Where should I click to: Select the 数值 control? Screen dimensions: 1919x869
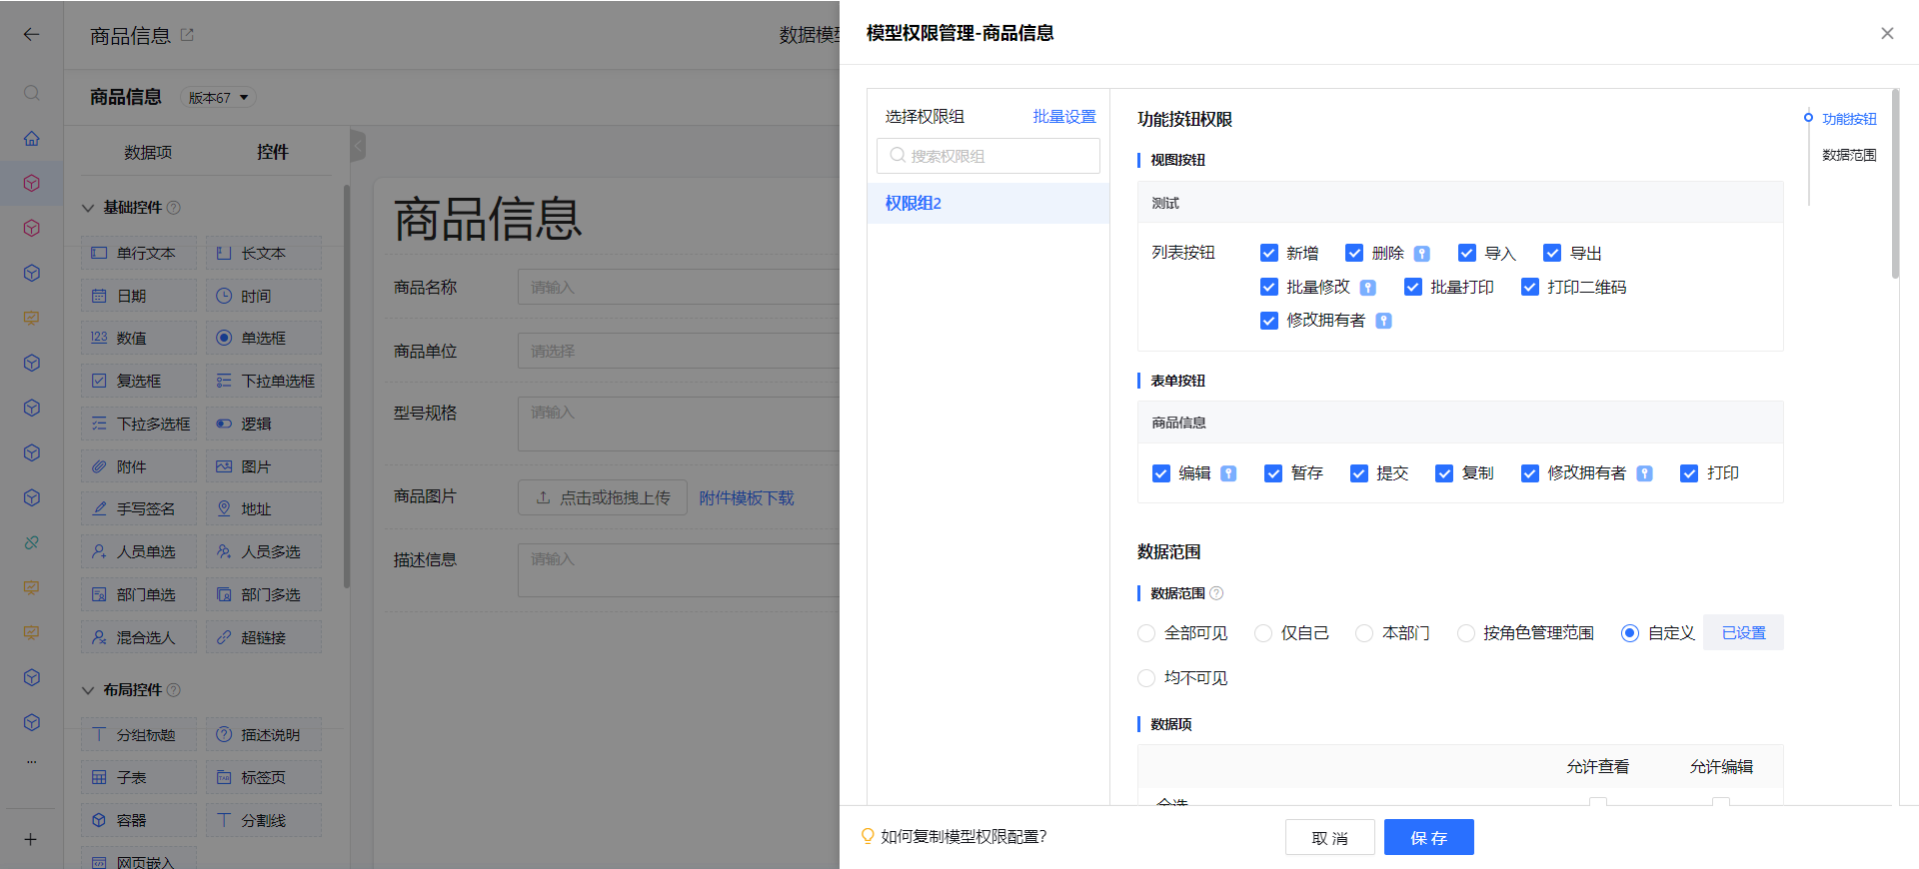[x=139, y=339]
